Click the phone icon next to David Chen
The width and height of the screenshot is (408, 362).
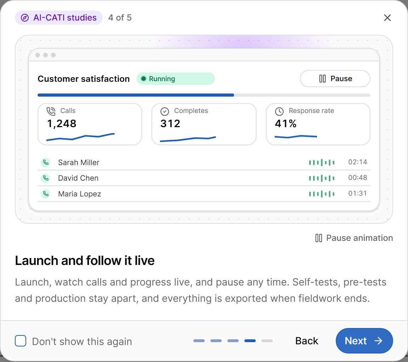point(46,178)
